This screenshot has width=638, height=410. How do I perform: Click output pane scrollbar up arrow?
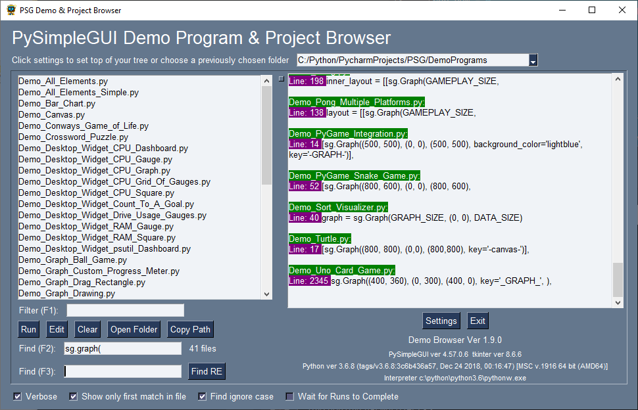(x=618, y=80)
